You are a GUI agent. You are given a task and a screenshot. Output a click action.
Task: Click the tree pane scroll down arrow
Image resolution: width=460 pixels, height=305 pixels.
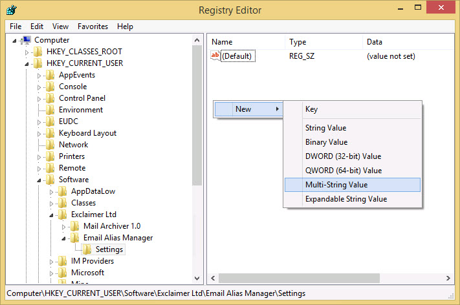197,279
